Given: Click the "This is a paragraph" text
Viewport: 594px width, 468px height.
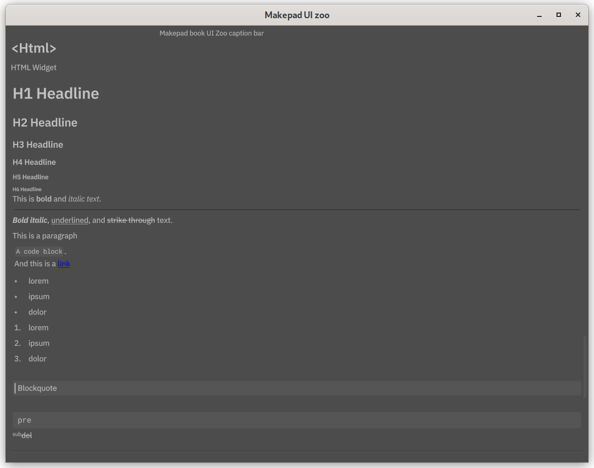Looking at the screenshot, I should (x=45, y=236).
